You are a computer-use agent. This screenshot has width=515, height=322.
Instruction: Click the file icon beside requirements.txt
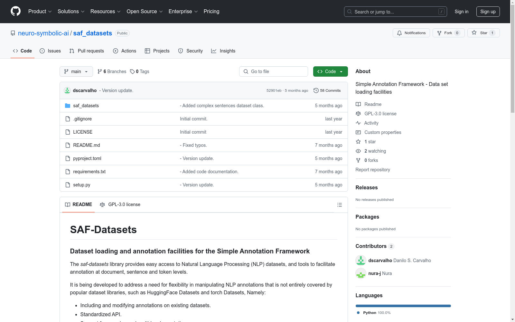pyautogui.click(x=68, y=172)
